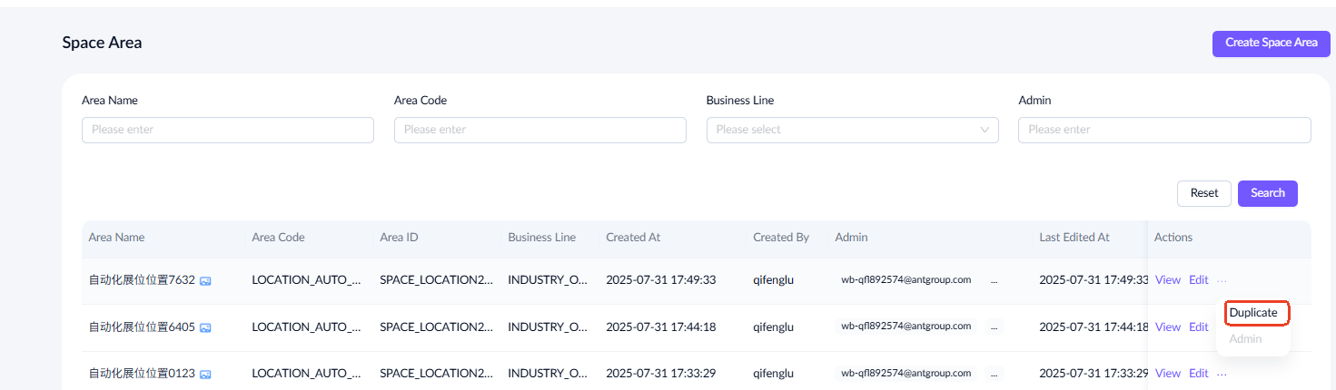This screenshot has width=1336, height=390.
Task: Click View in the 自动化展位位置0123 row
Action: [x=1167, y=374]
